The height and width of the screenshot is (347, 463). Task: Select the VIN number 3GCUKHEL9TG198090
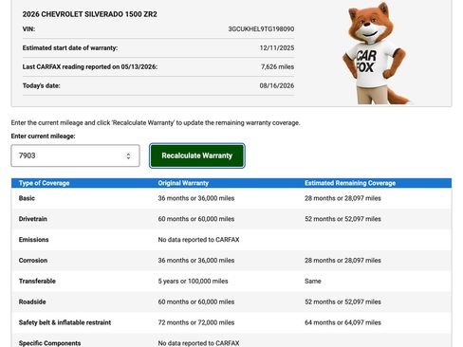click(x=261, y=29)
